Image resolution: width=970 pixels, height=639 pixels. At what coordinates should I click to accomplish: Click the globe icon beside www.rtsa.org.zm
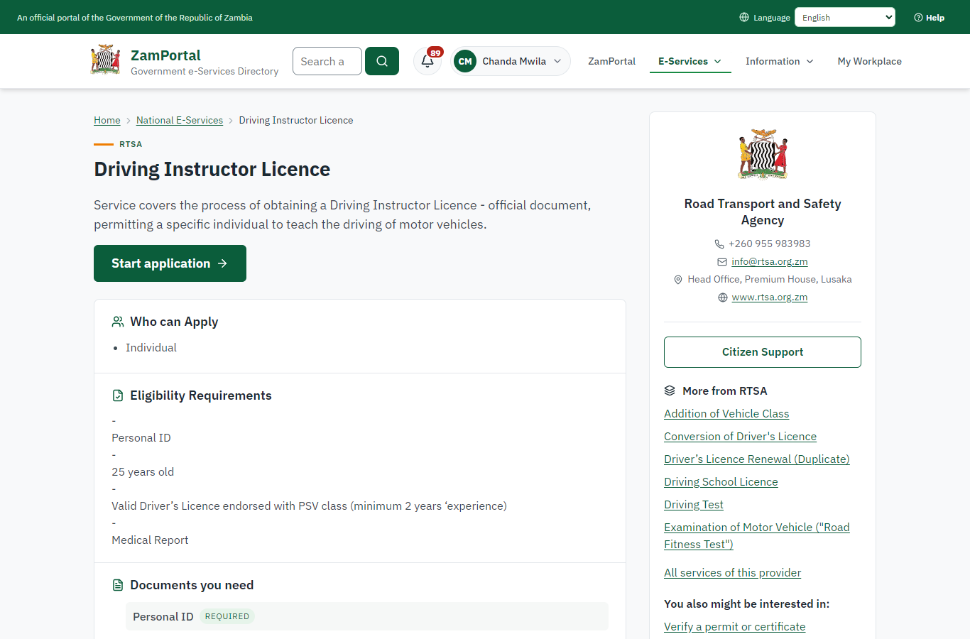point(723,297)
